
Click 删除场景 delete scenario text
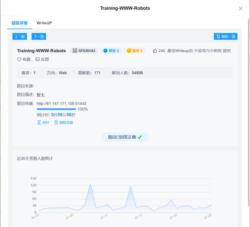pos(66,122)
